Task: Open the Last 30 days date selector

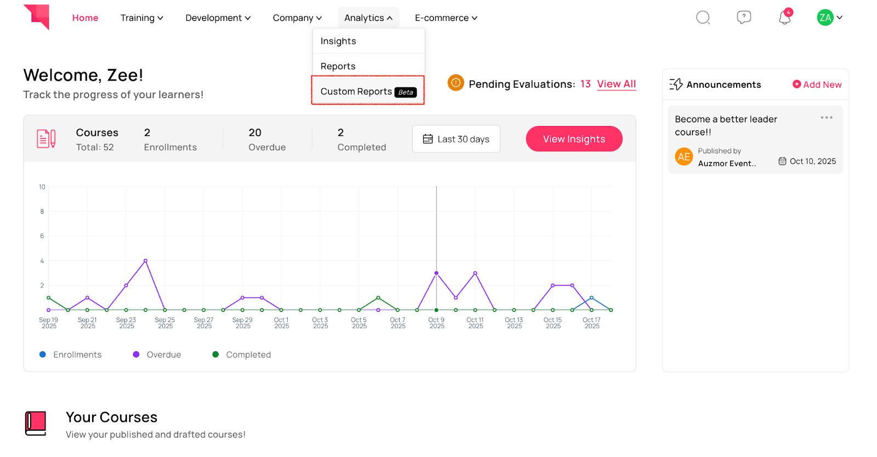Action: [x=456, y=139]
